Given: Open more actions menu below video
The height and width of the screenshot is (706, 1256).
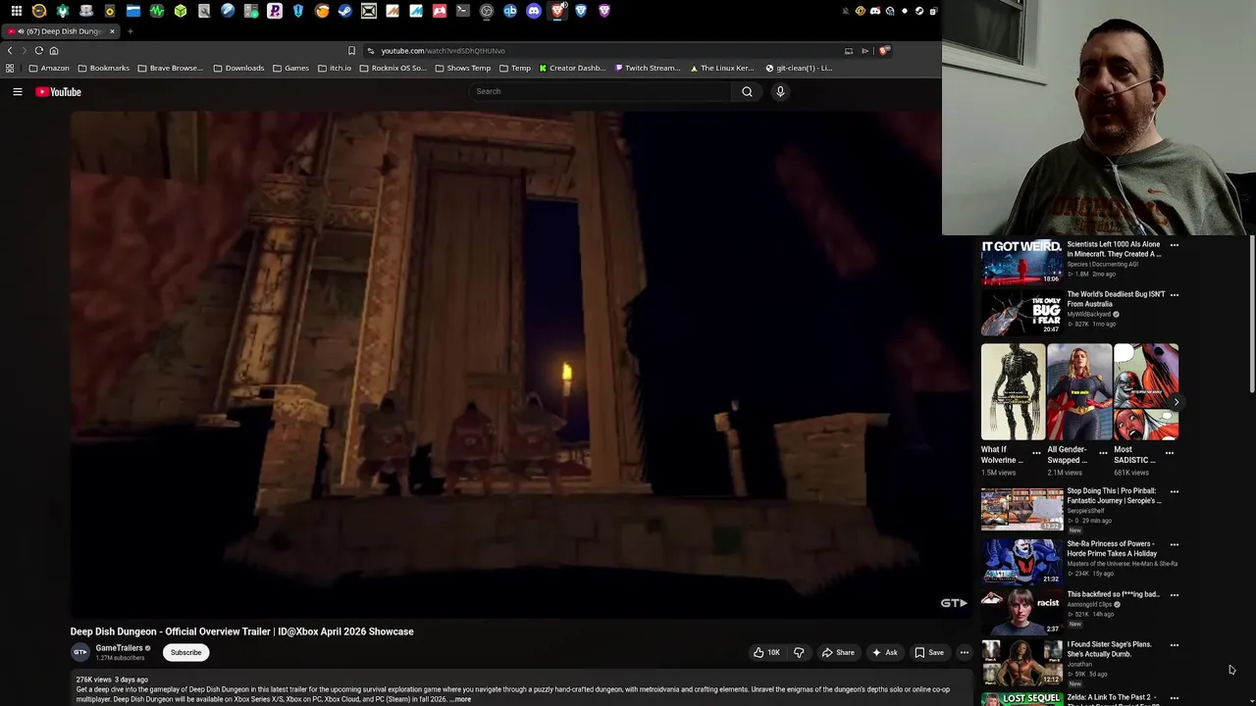Looking at the screenshot, I should 964,652.
